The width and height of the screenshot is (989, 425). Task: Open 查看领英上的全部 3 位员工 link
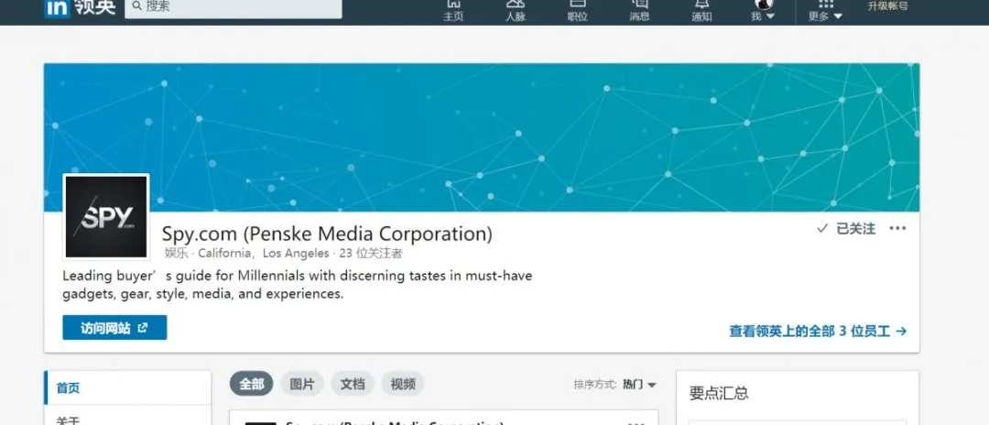818,331
